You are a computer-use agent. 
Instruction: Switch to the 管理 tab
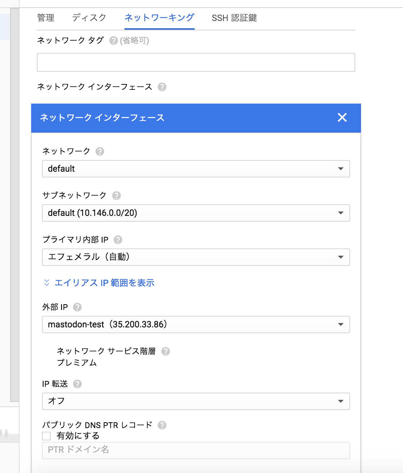pos(46,18)
